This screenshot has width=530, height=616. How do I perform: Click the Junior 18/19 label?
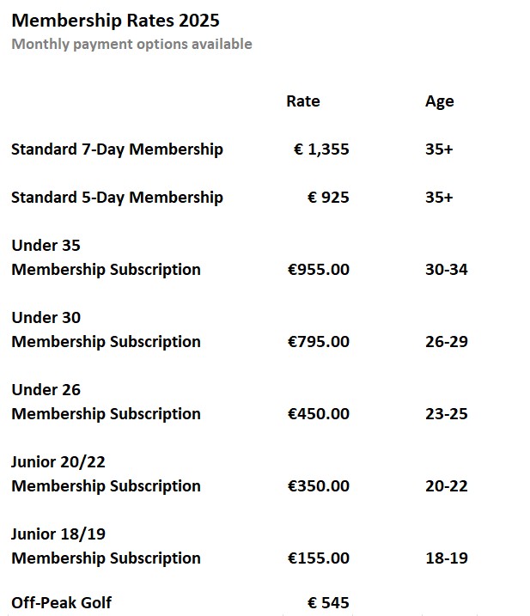(x=58, y=534)
